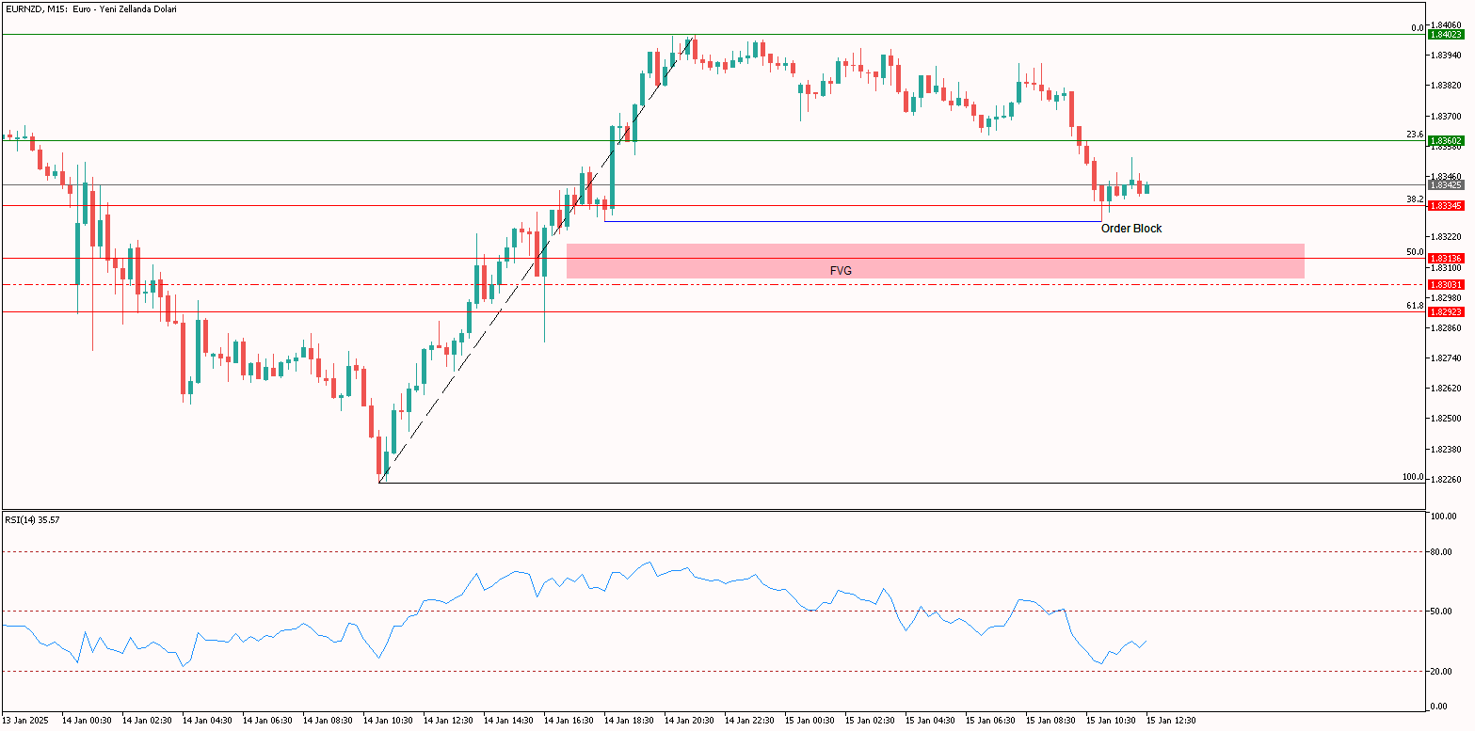Screen dimensions: 1475x731
Task: Click the 100.0 Fibonacci level label
Action: 1413,477
